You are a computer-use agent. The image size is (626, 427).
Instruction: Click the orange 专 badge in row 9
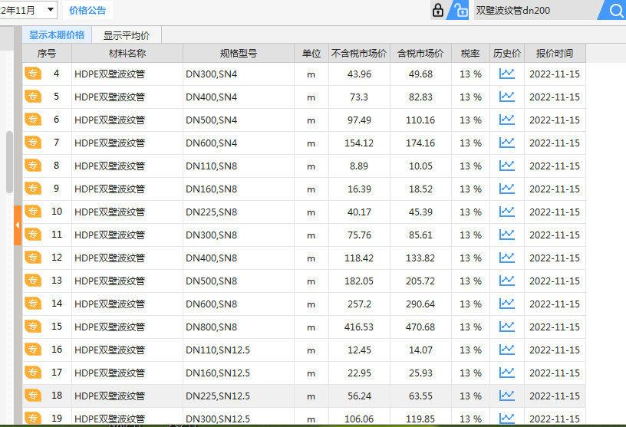click(33, 189)
